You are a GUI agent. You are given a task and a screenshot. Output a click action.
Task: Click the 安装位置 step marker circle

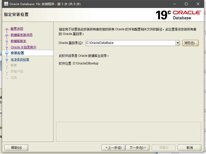(7, 53)
